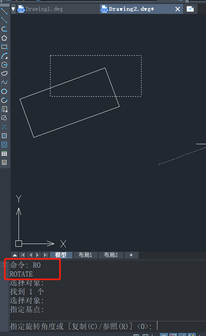The width and height of the screenshot is (206, 336).
Task: Insert a Table using the table icon
Action: (x=4, y=154)
